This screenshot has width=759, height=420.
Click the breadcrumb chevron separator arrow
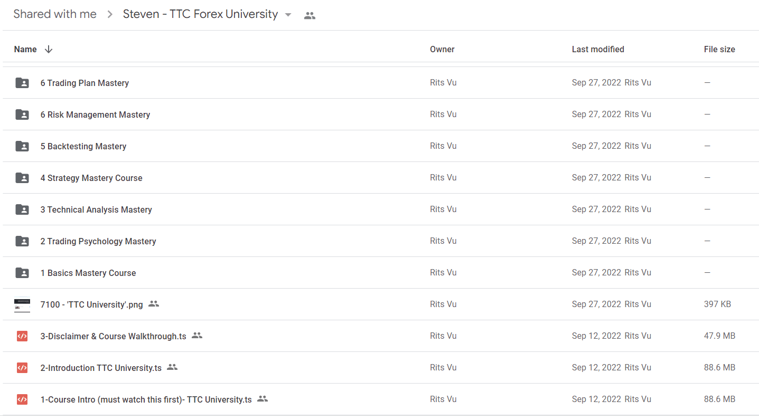[x=110, y=15]
